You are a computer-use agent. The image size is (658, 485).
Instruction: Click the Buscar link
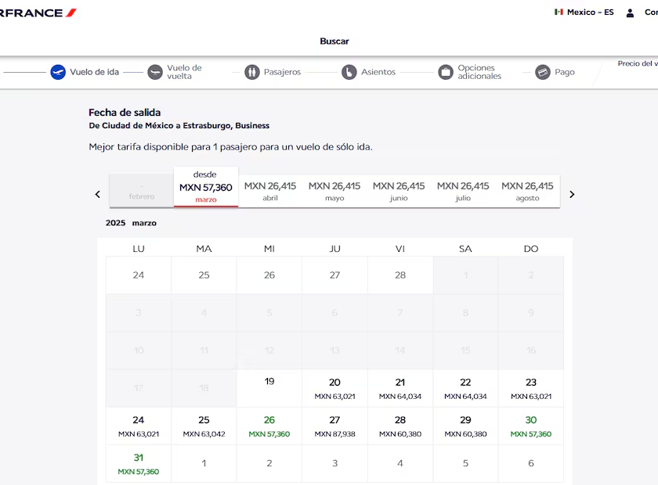[x=334, y=41]
